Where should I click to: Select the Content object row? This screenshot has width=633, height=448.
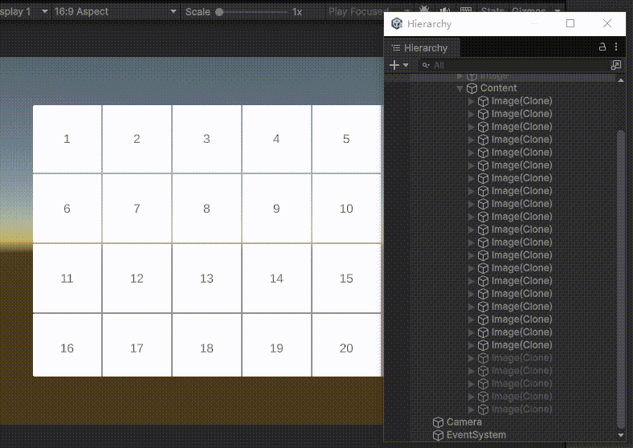500,88
